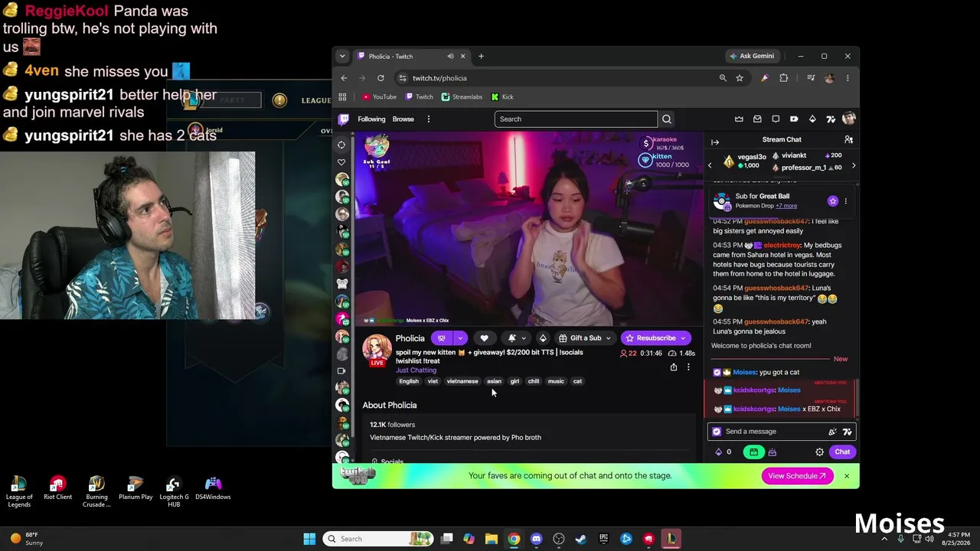
Task: Open the YouTube bookmark
Action: point(380,97)
